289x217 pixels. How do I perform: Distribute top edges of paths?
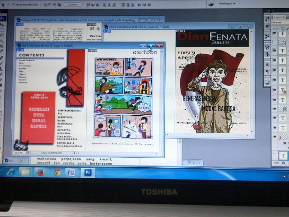[x=123, y=5]
